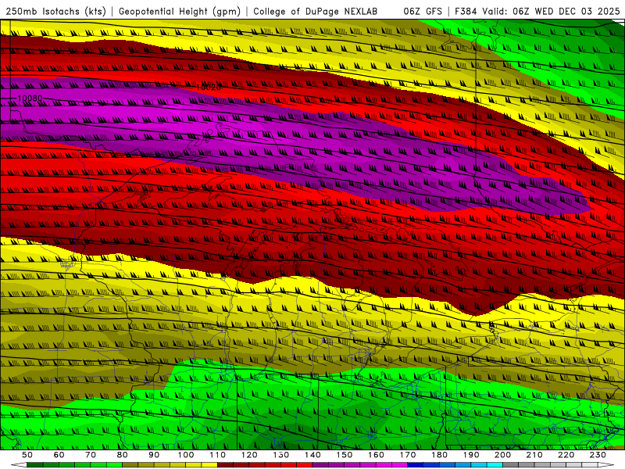Click the '90' value on the color scale

tap(154, 455)
